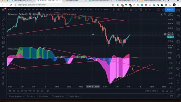
Task: Start bar replay mode
Action: 146,10
